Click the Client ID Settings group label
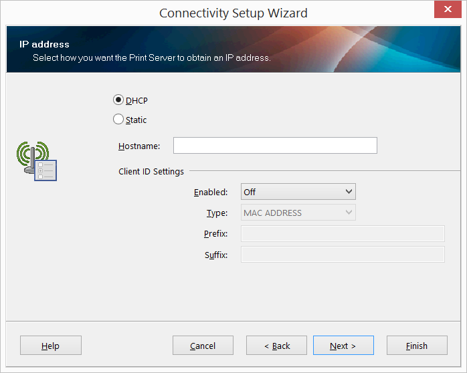Image resolution: width=467 pixels, height=373 pixels. click(151, 172)
